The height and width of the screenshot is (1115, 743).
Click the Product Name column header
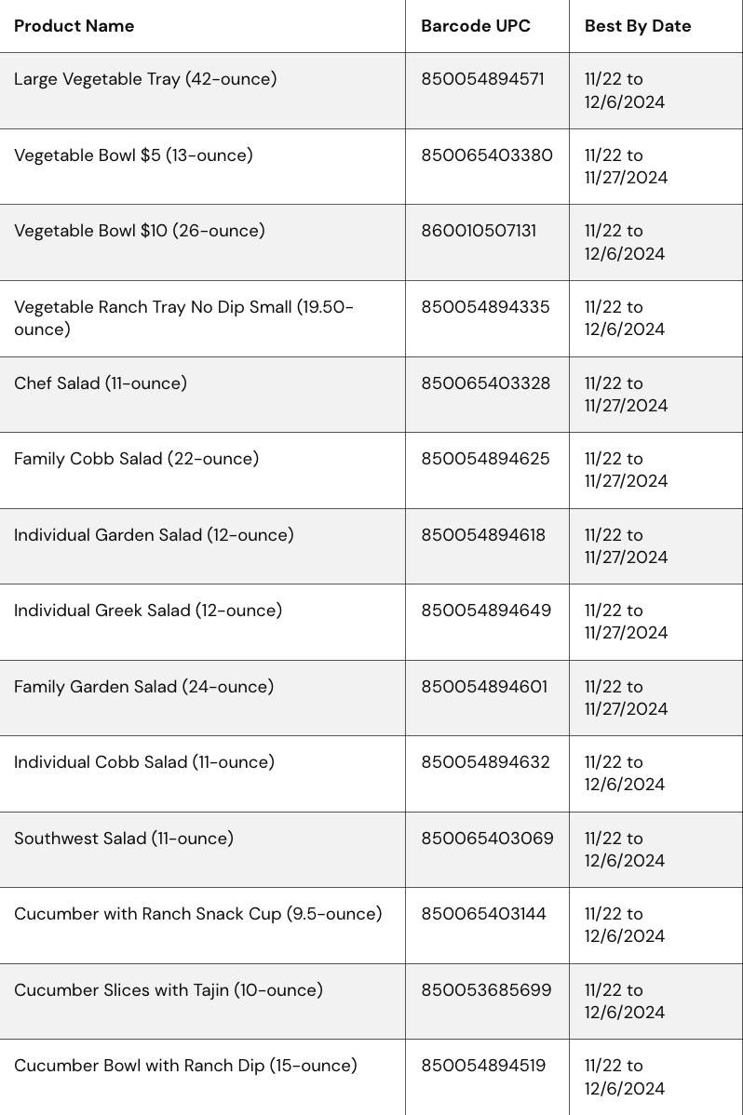pyautogui.click(x=74, y=26)
